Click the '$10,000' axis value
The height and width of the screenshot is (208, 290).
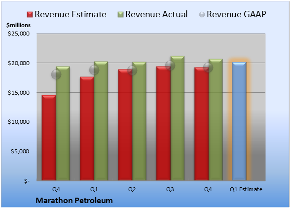(19, 122)
